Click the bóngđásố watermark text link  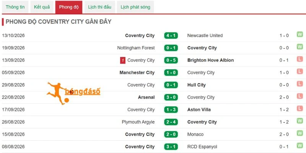tap(83, 91)
